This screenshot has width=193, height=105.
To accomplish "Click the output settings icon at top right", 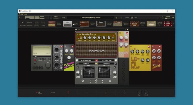I will coord(173,18).
